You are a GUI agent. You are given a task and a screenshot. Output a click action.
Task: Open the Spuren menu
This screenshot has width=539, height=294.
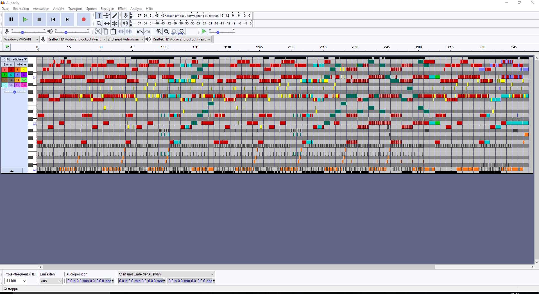point(91,9)
